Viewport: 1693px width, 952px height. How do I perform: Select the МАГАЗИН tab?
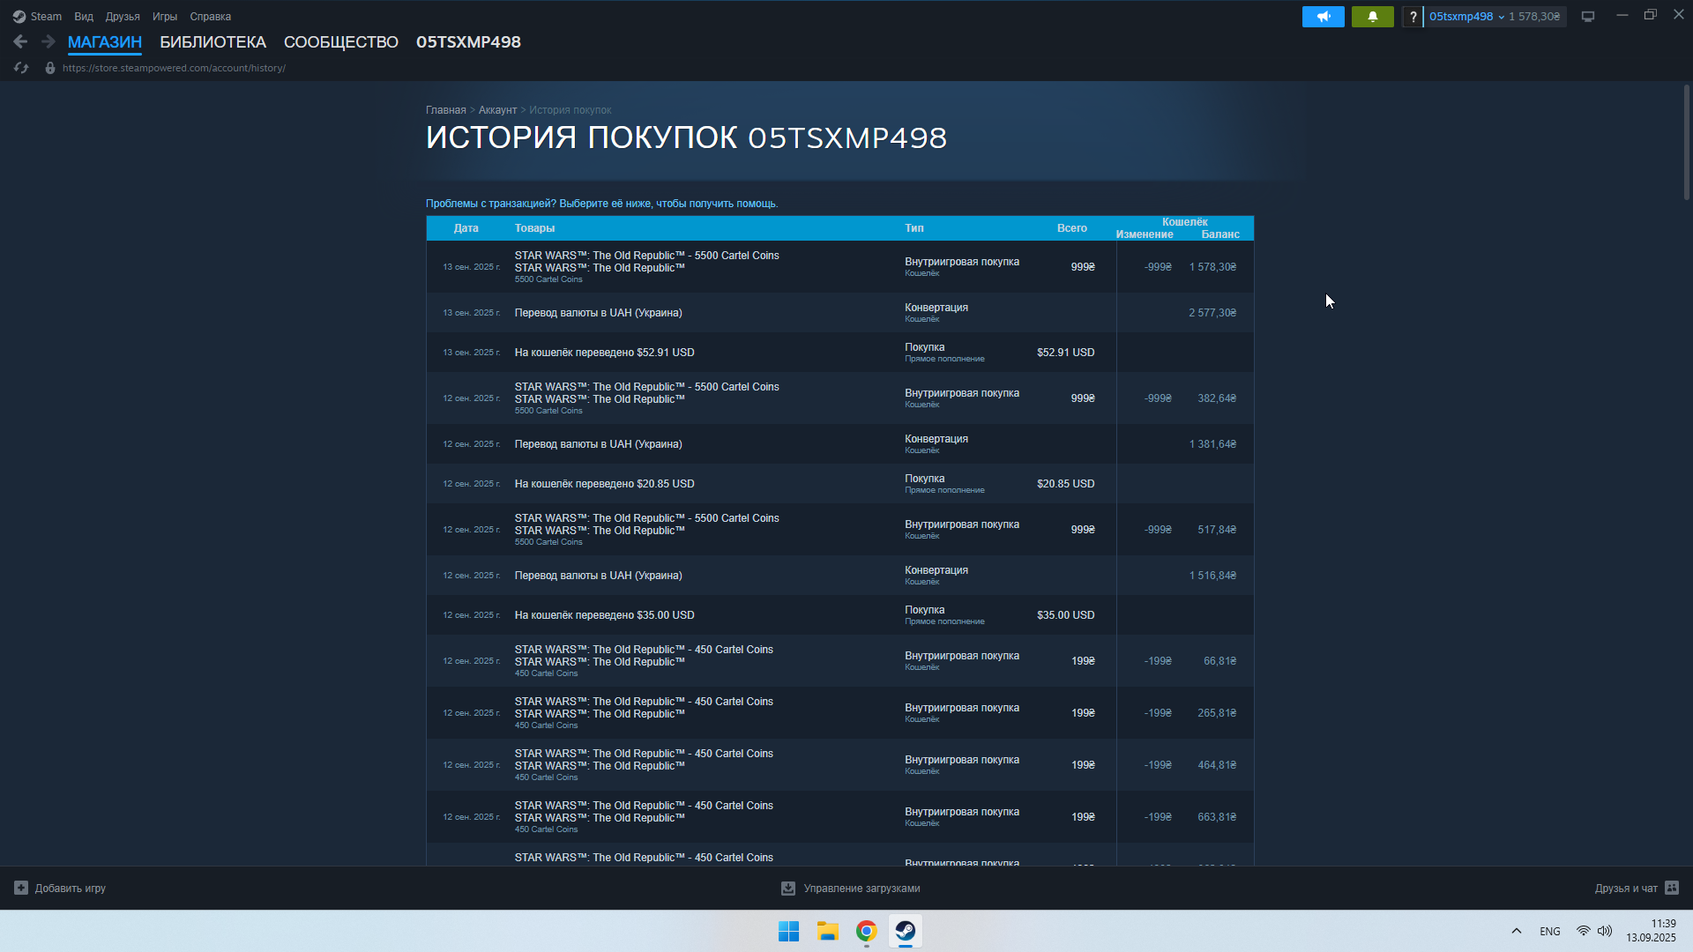(105, 42)
